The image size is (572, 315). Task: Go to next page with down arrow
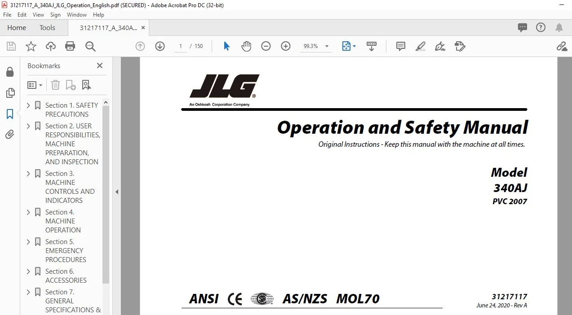pos(160,46)
